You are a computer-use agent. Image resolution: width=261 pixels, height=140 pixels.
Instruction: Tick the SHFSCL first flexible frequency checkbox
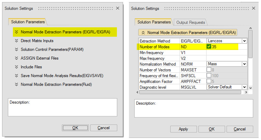pos(209,76)
